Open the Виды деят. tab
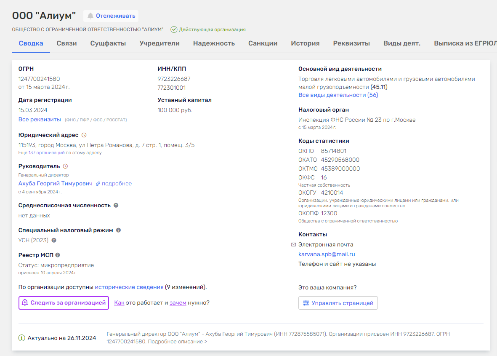The height and width of the screenshot is (356, 497). click(x=402, y=43)
